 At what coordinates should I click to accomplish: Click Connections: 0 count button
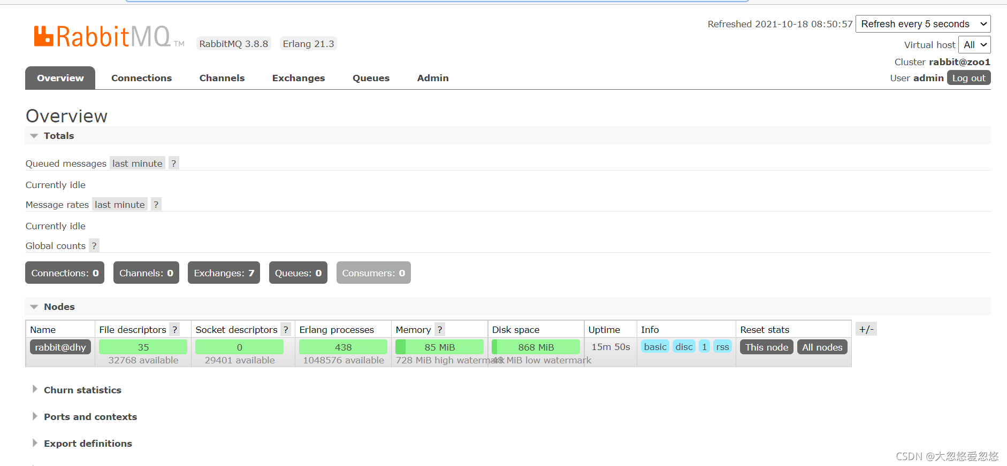65,273
